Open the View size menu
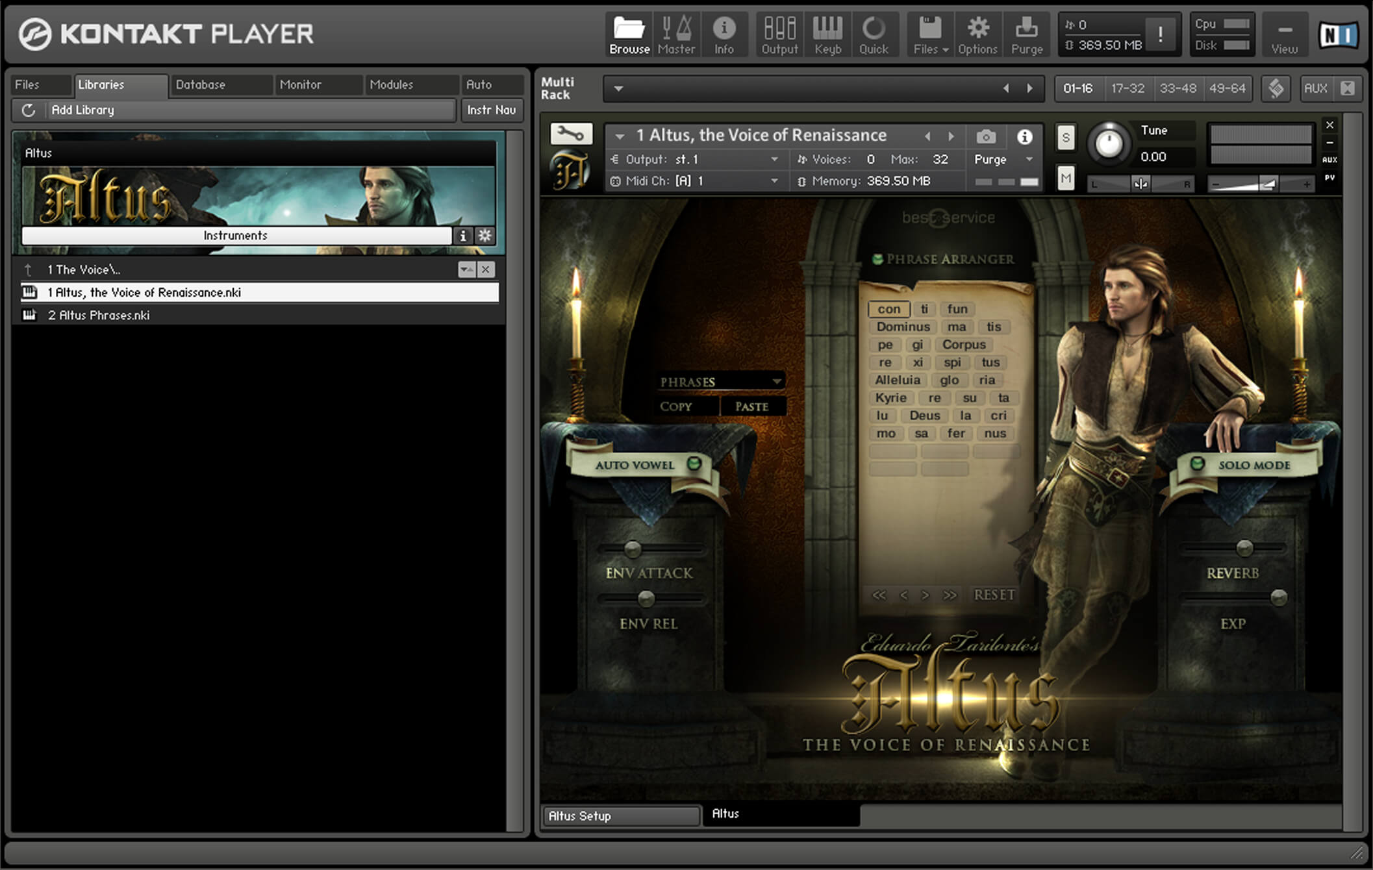 tap(1284, 36)
